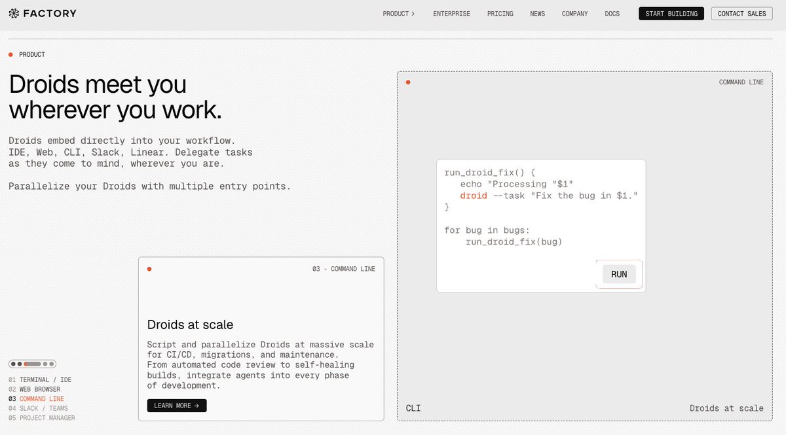This screenshot has width=786, height=435.
Task: Select the 01 Terminal / IDE entry
Action: pyautogui.click(x=40, y=380)
